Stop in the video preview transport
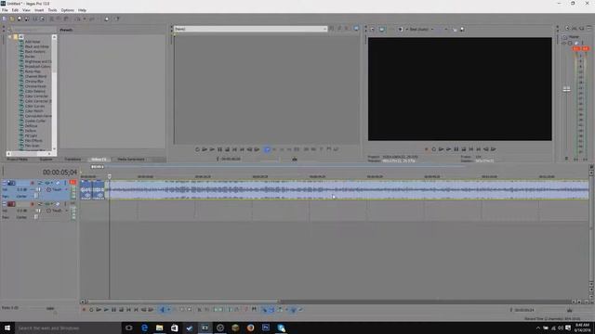595x334 pixels. [x=463, y=149]
